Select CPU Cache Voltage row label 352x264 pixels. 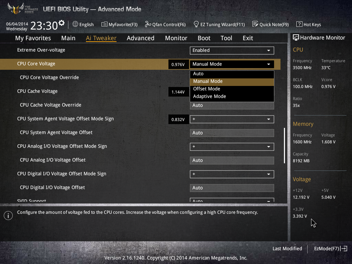37,91
